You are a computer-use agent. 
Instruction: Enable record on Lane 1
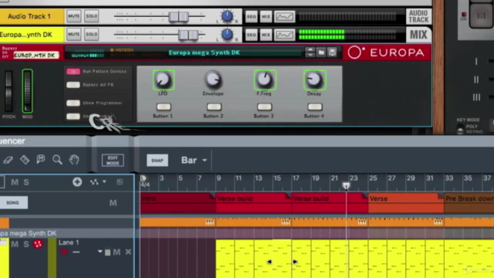click(x=64, y=252)
